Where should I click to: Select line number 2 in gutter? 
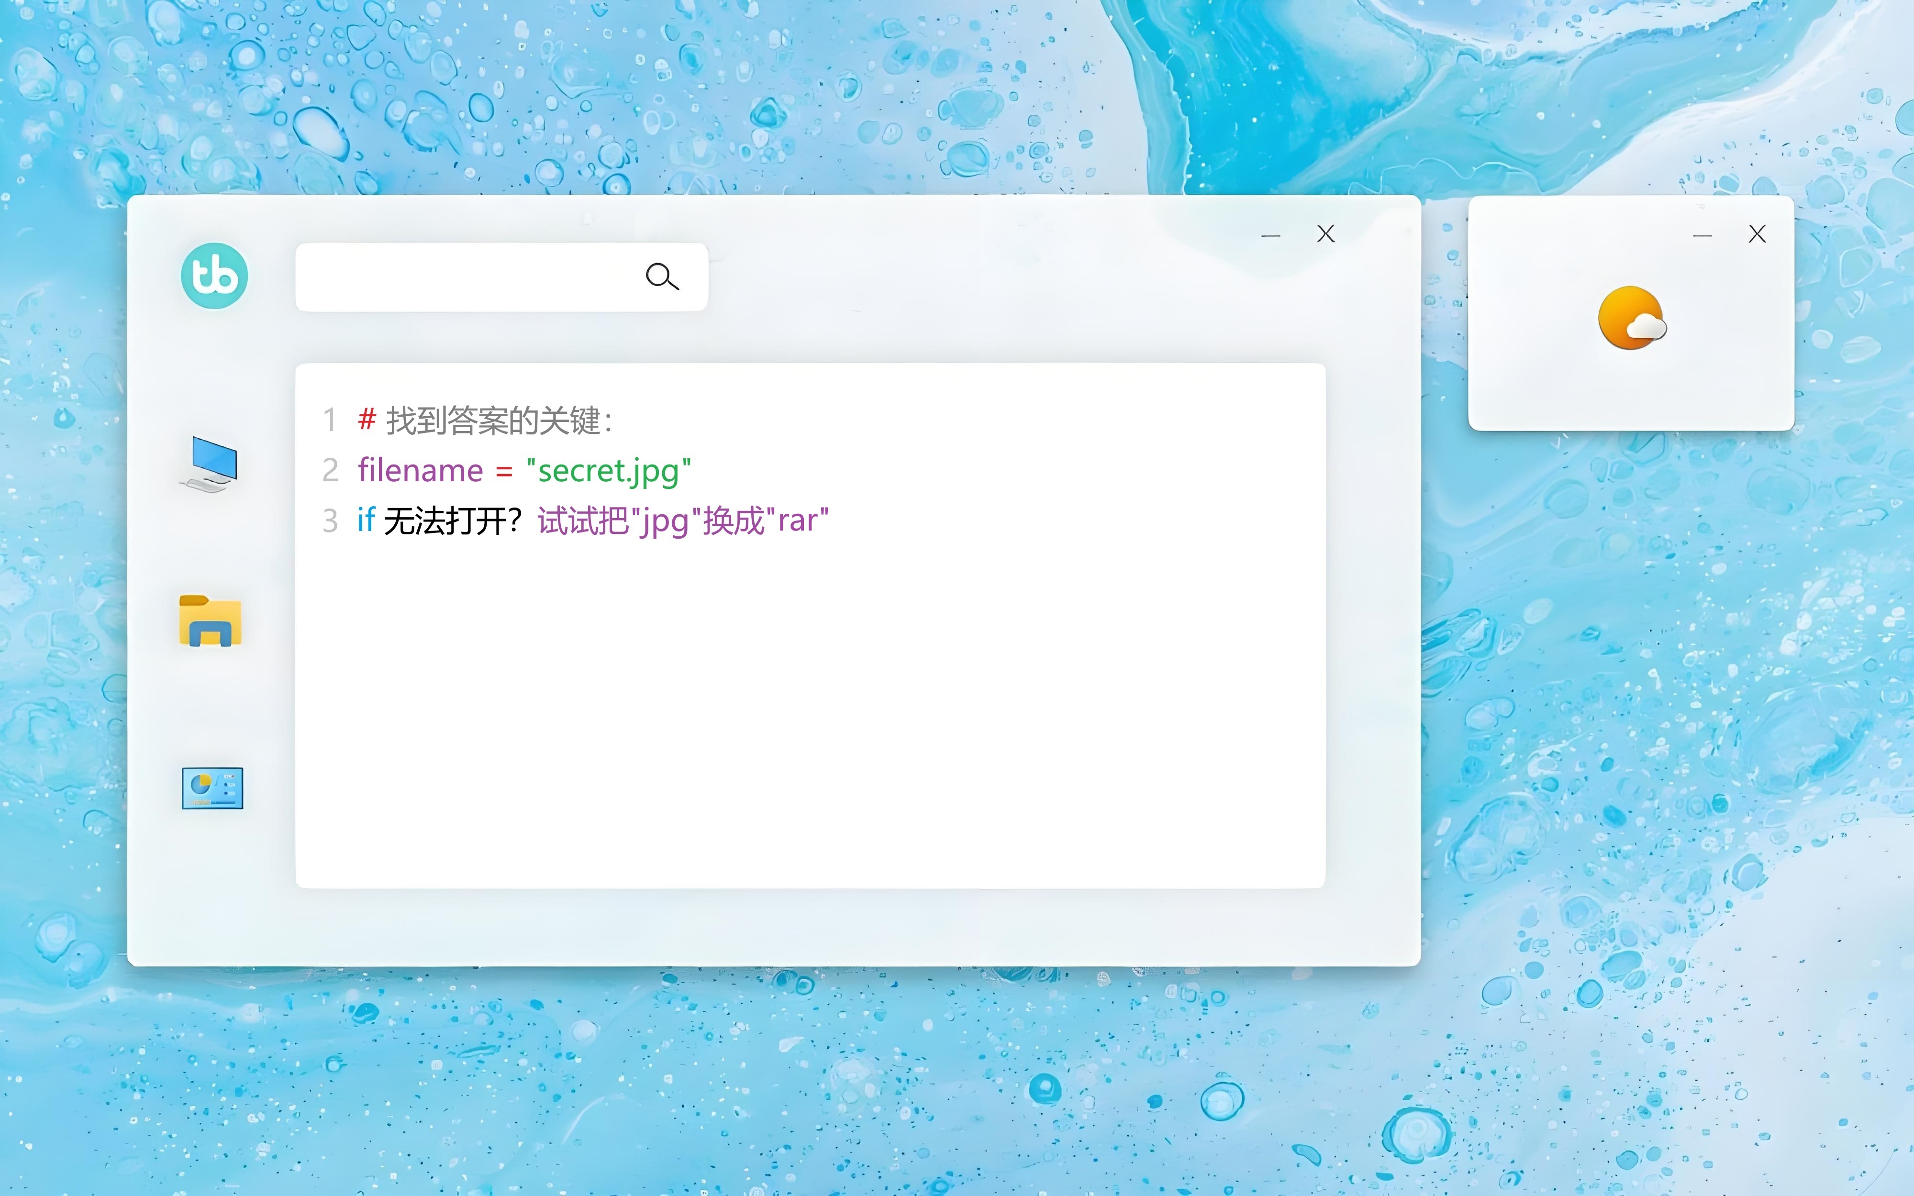pos(330,471)
